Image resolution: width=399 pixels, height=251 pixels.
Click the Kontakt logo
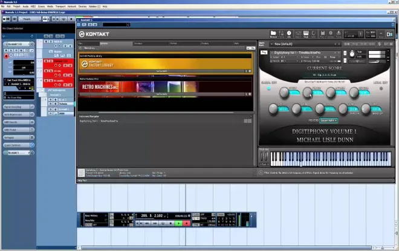click(94, 34)
